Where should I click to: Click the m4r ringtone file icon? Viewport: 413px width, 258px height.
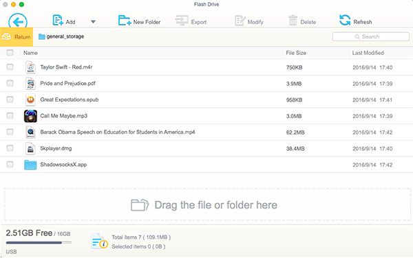[30, 67]
